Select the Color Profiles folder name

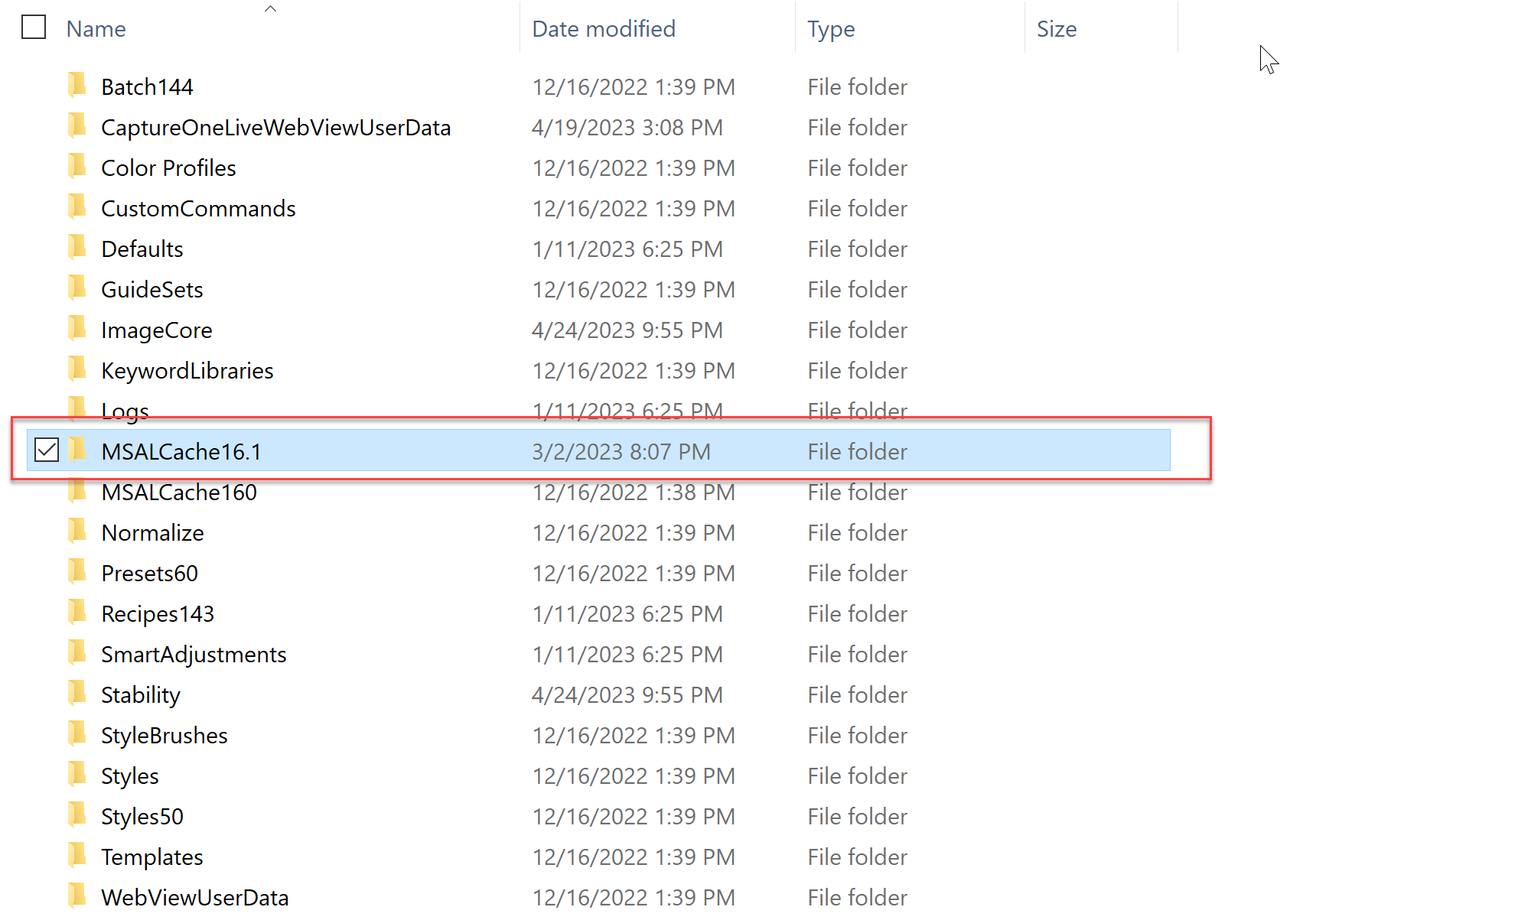tap(168, 168)
